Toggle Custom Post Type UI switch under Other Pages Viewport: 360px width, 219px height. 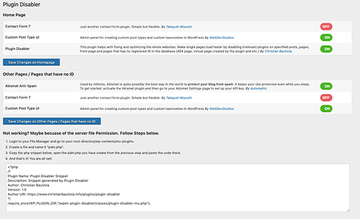[326, 109]
